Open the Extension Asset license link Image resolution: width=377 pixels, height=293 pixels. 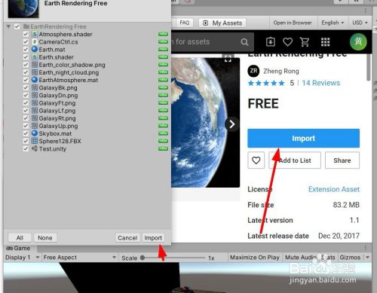334,189
